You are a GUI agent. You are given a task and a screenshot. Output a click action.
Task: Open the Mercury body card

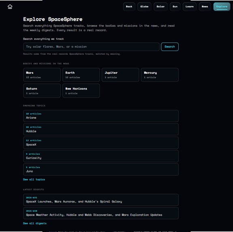coord(160,75)
